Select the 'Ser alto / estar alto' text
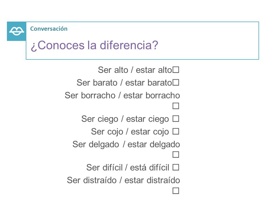266x199 pixels. coord(135,70)
